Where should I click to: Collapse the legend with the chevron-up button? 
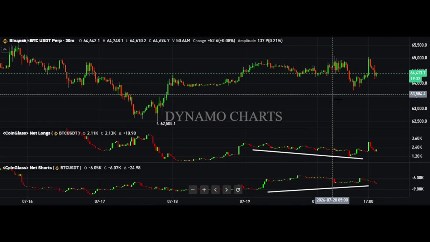pyautogui.click(x=5, y=49)
